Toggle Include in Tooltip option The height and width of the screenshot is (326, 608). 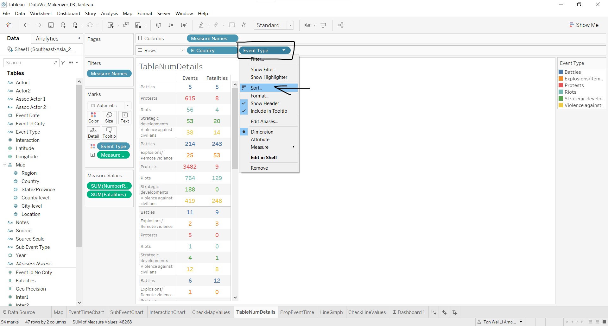pos(269,111)
